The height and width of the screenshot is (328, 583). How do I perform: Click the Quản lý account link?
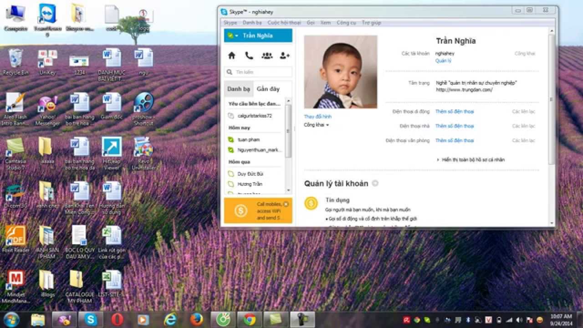click(443, 61)
